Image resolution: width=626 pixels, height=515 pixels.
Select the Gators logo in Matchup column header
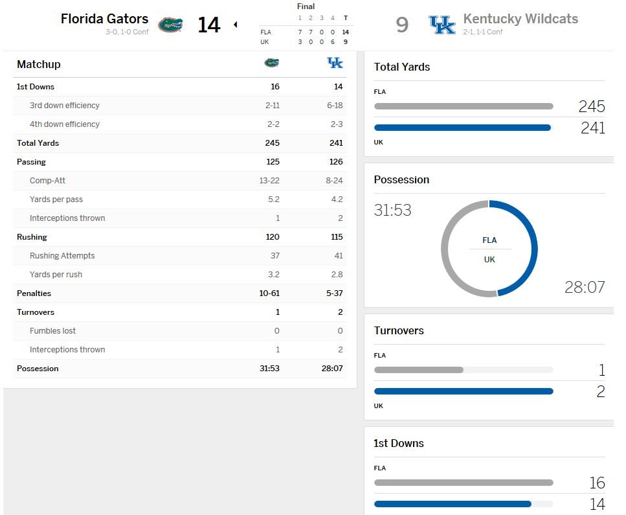272,63
